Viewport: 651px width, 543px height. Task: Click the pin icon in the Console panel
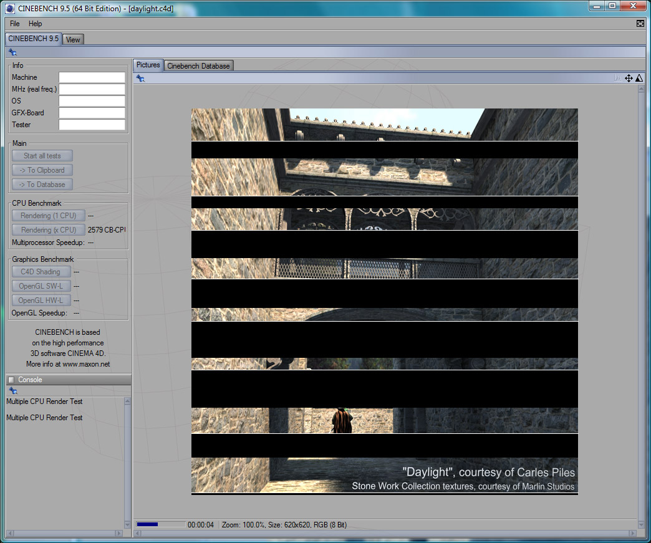click(x=12, y=391)
